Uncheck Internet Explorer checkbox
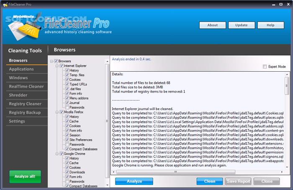 [x=62, y=66]
